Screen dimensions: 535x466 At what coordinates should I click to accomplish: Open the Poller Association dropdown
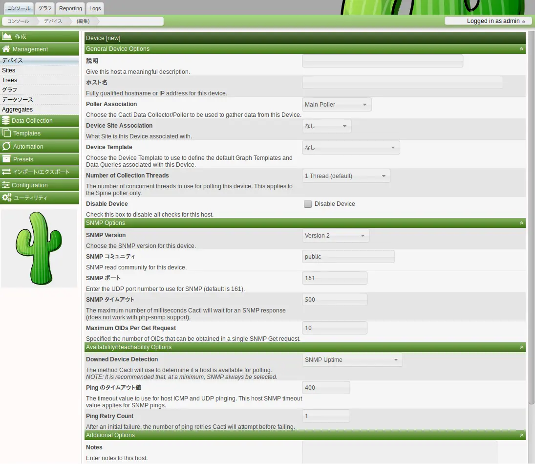[x=337, y=105]
